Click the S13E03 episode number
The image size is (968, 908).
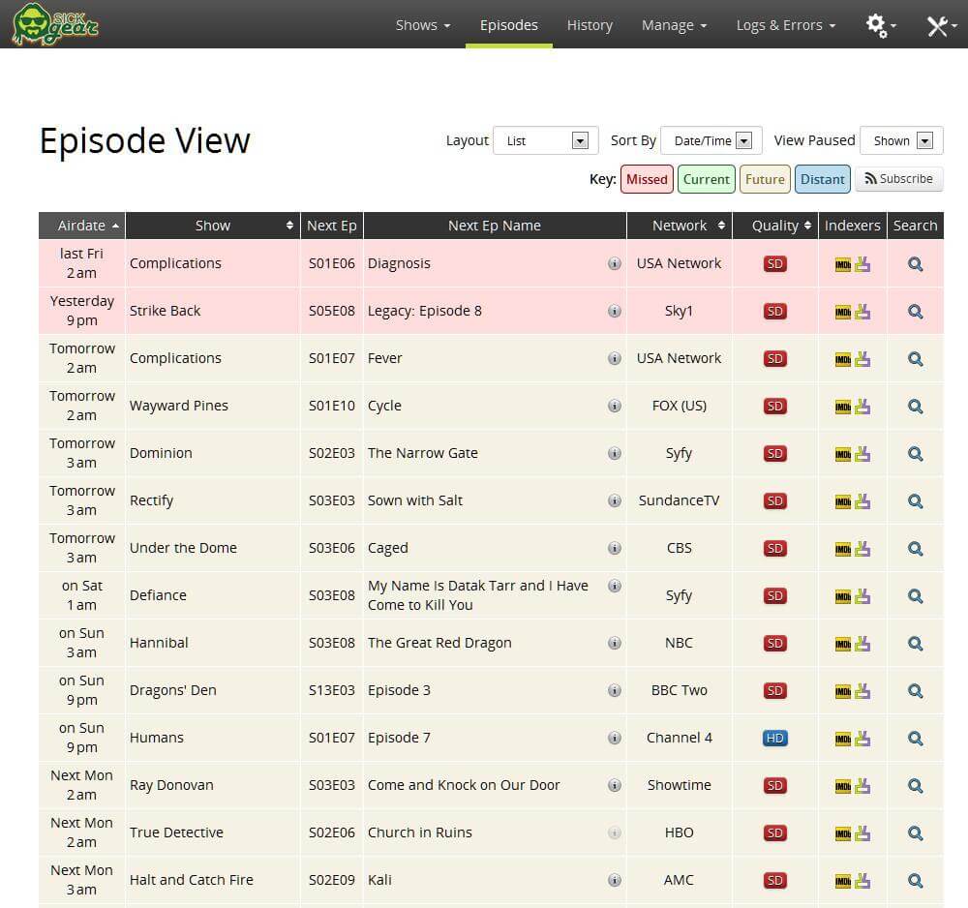pyautogui.click(x=331, y=691)
